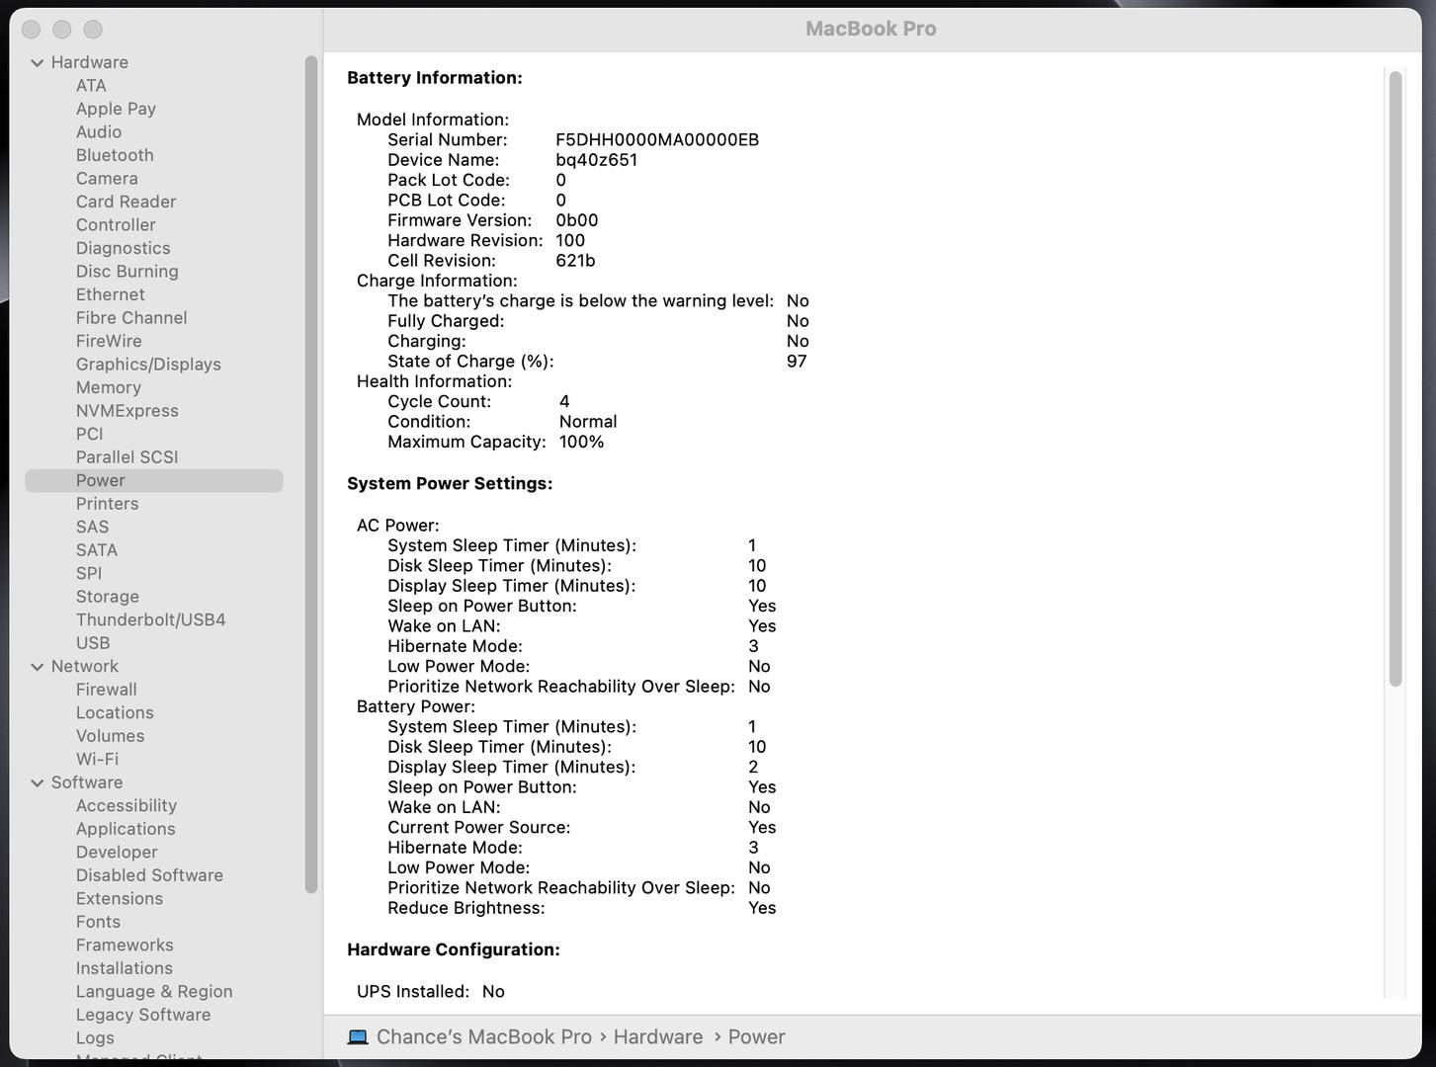Open Diagnostics in sidebar
The image size is (1436, 1067).
pyautogui.click(x=123, y=248)
